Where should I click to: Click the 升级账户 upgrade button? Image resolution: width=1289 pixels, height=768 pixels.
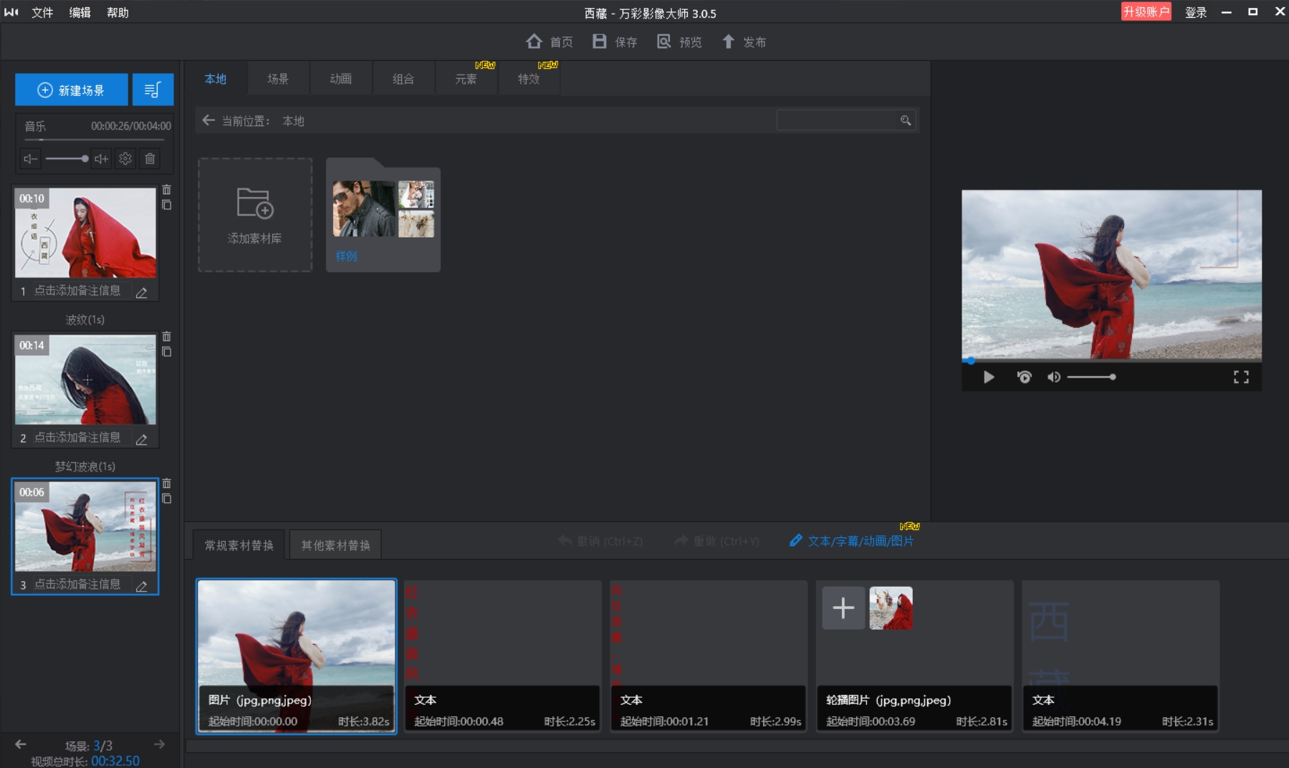pyautogui.click(x=1146, y=11)
